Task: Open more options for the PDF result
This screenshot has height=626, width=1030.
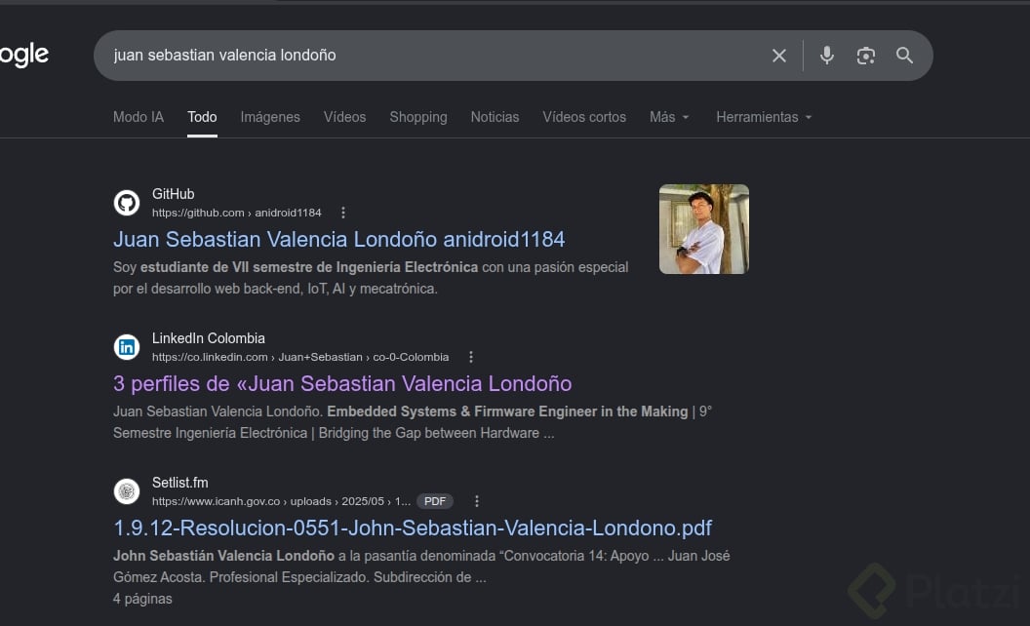Action: click(476, 501)
